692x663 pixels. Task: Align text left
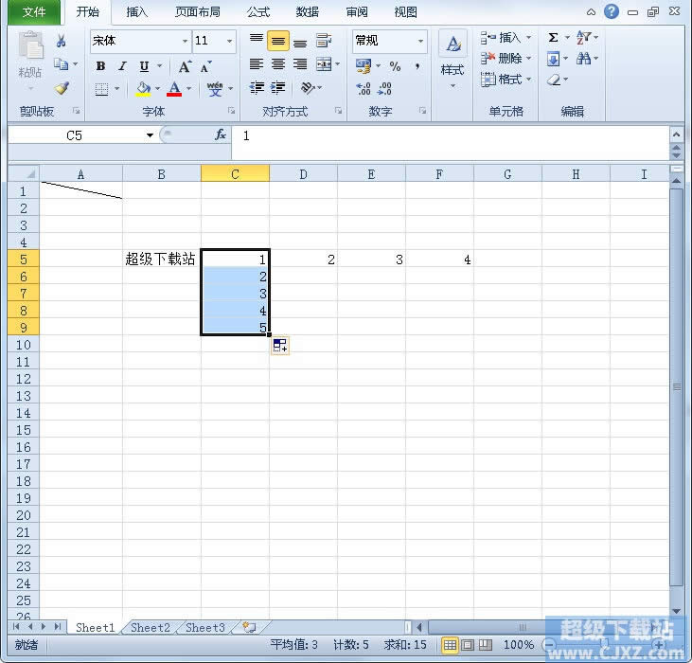point(257,64)
